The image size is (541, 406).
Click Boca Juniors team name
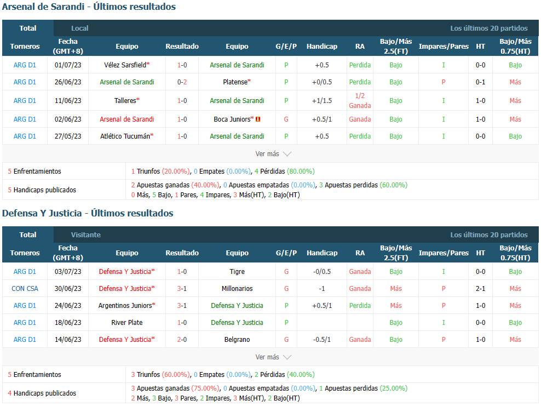232,119
